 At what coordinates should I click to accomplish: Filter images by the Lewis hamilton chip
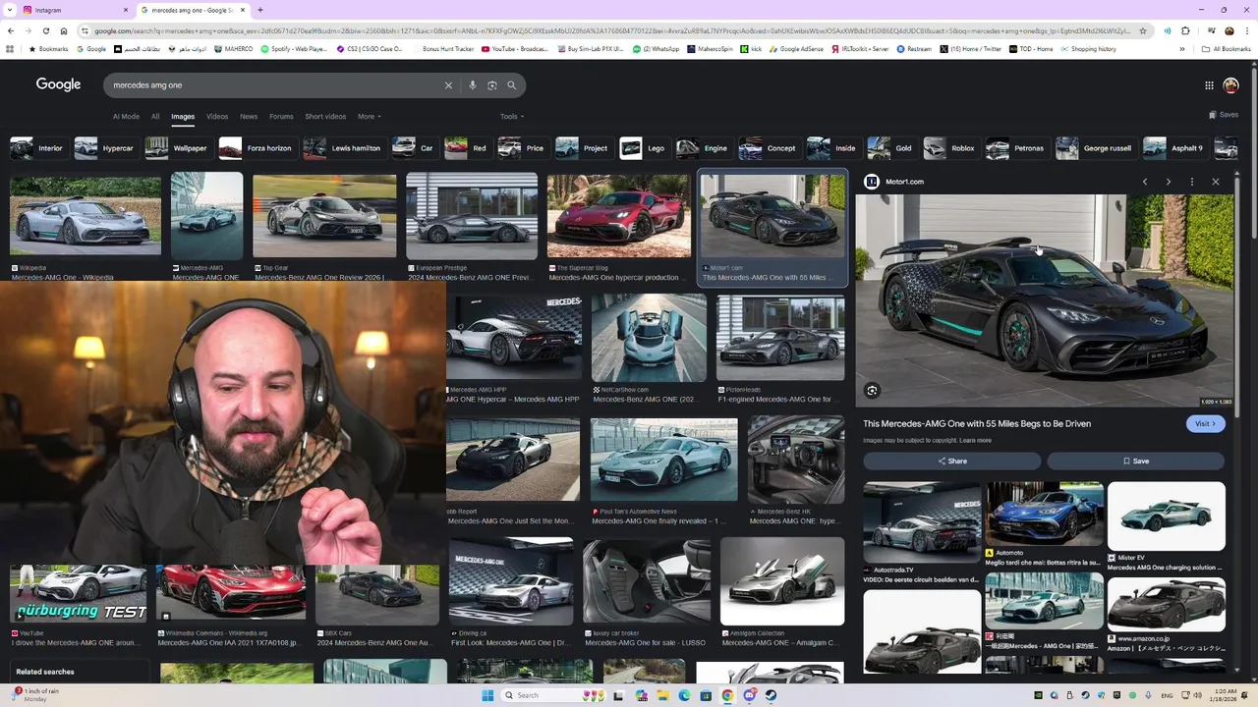tap(343, 148)
